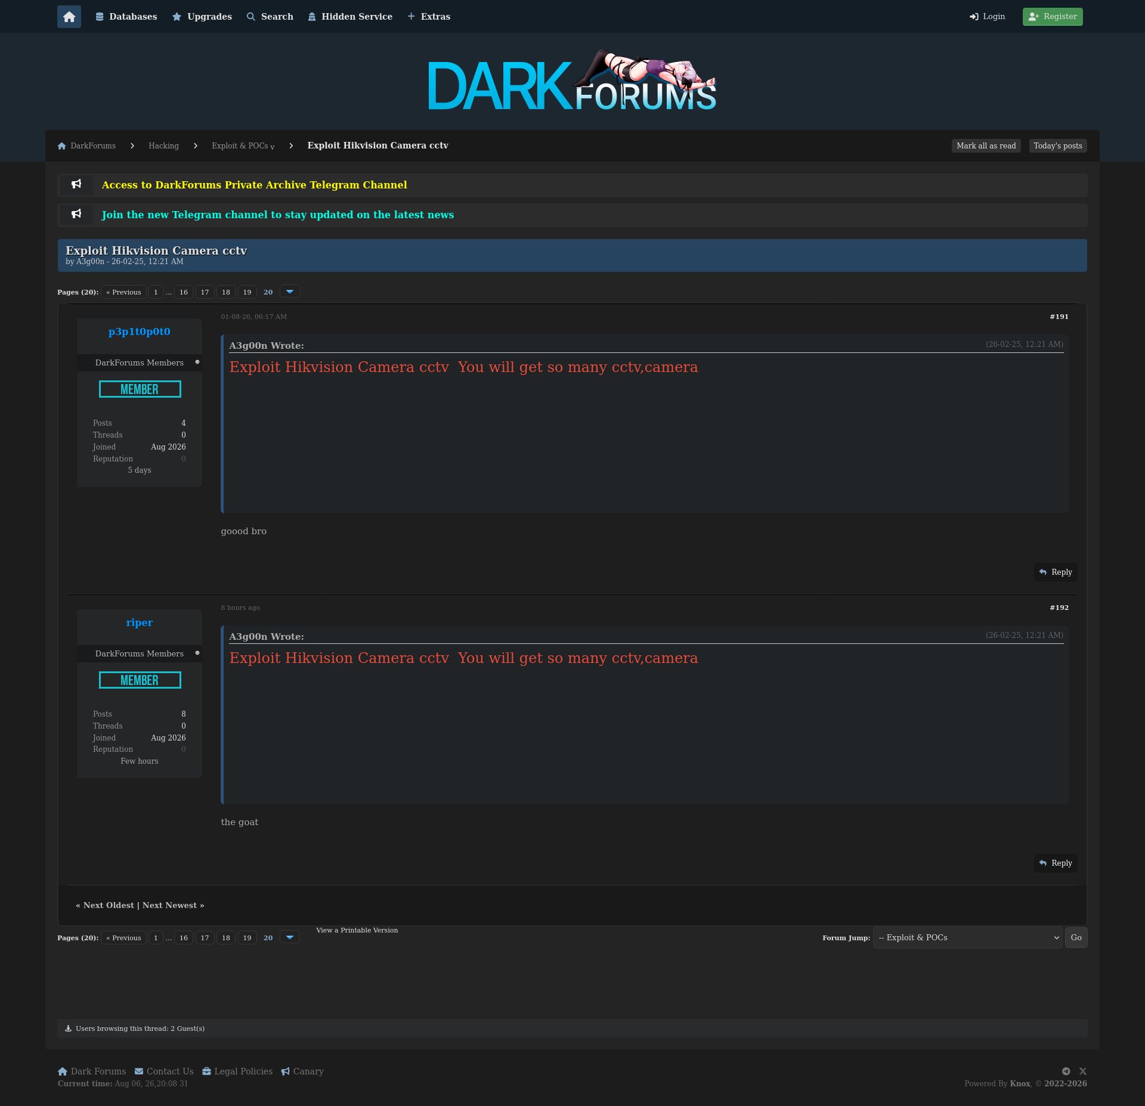This screenshot has width=1145, height=1106.
Task: Go to page 18 in the top pagination
Action: (226, 292)
